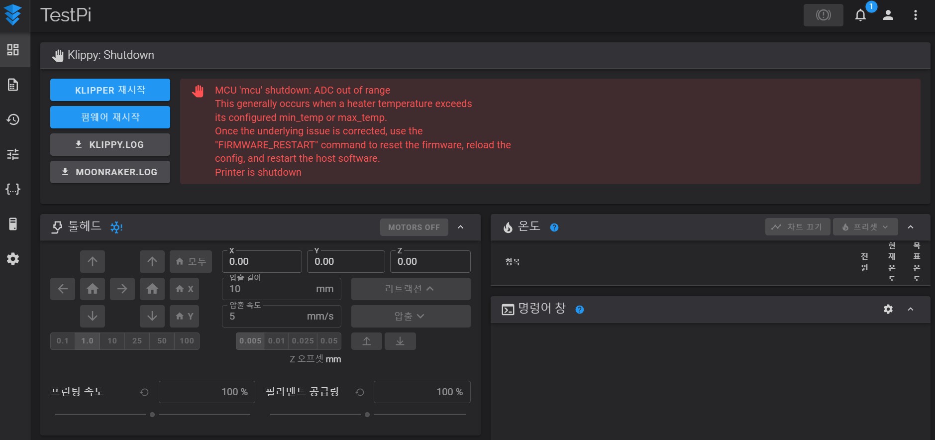Jog Y axis backward arrow

(x=93, y=316)
